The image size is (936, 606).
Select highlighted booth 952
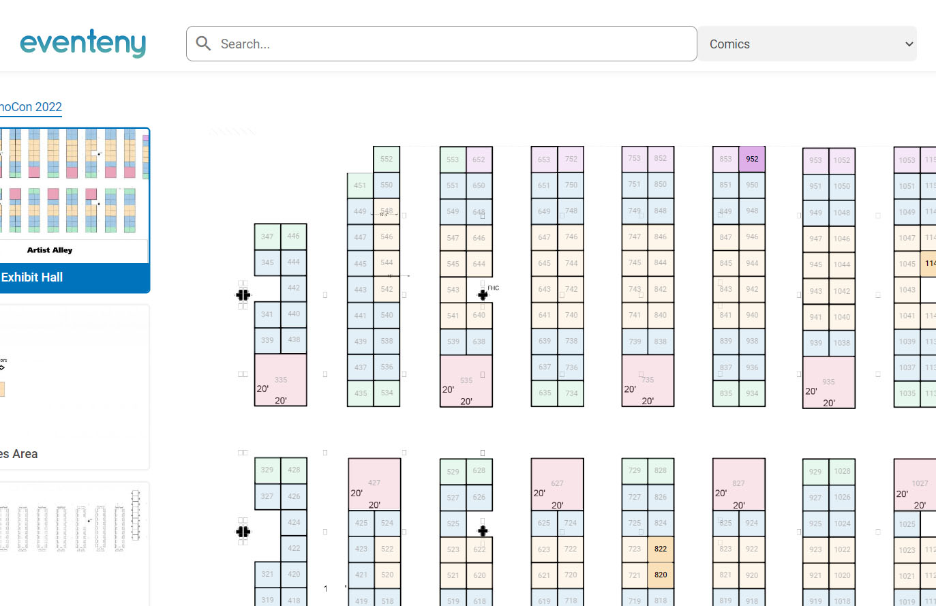click(752, 159)
